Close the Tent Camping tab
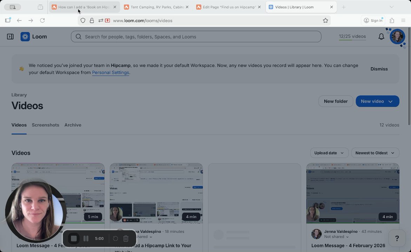 coord(187,7)
